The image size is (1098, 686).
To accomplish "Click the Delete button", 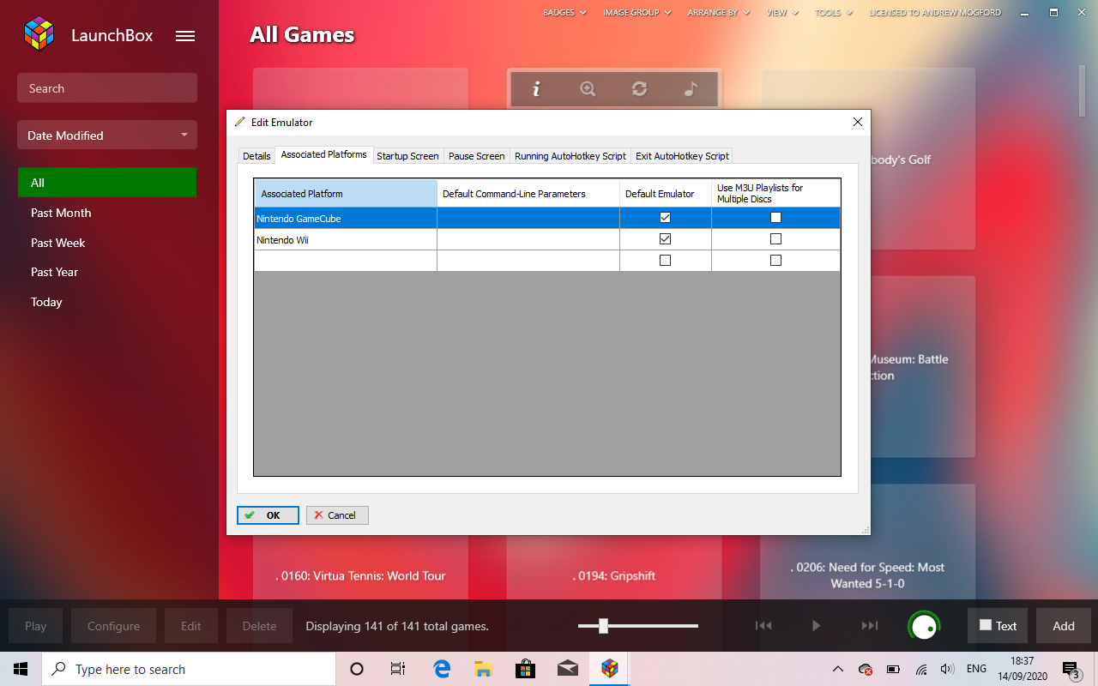I will click(x=259, y=626).
